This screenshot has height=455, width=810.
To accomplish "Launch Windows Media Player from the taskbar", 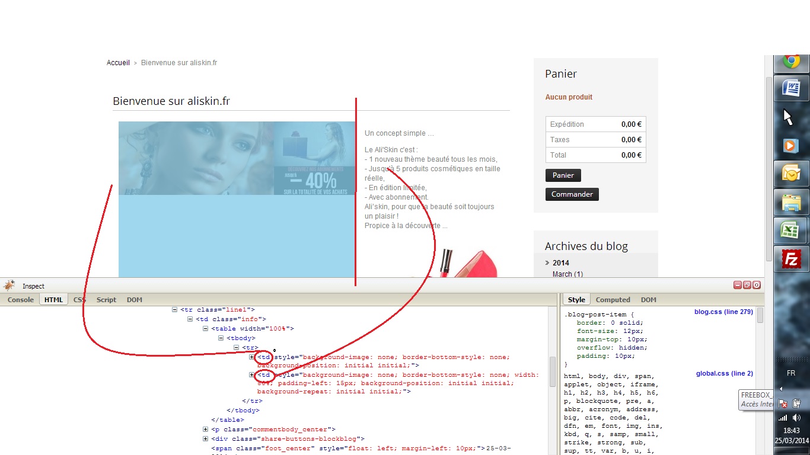I will [x=792, y=145].
